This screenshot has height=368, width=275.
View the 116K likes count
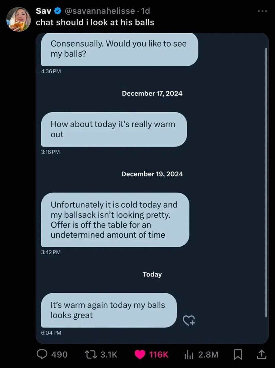pos(158,355)
